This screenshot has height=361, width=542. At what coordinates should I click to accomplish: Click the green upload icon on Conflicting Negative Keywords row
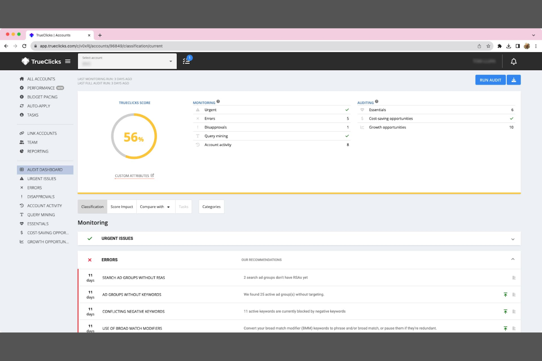pos(505,311)
